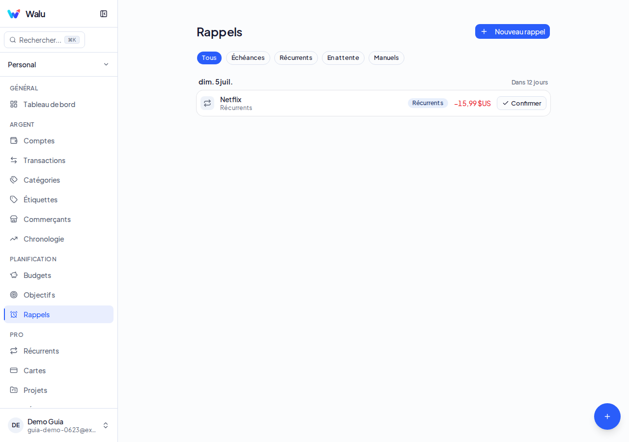Click the Cartes credit card icon

coord(14,370)
